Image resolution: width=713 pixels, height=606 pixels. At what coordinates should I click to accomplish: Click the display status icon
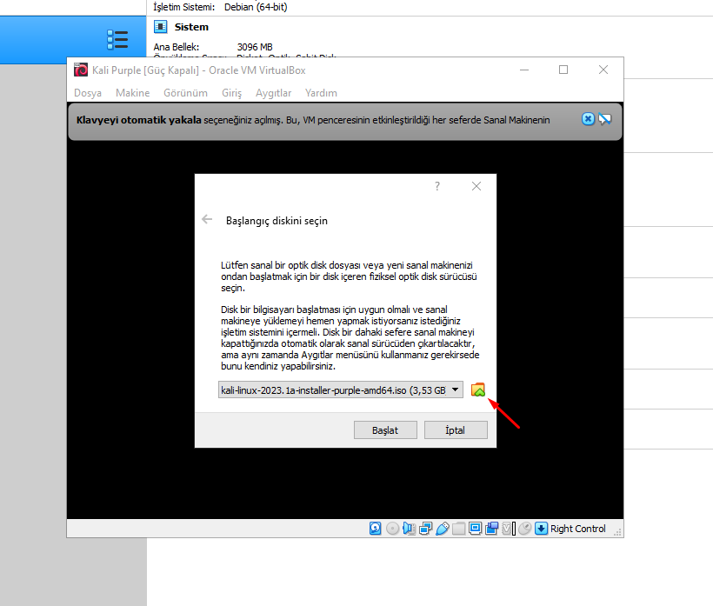(475, 529)
